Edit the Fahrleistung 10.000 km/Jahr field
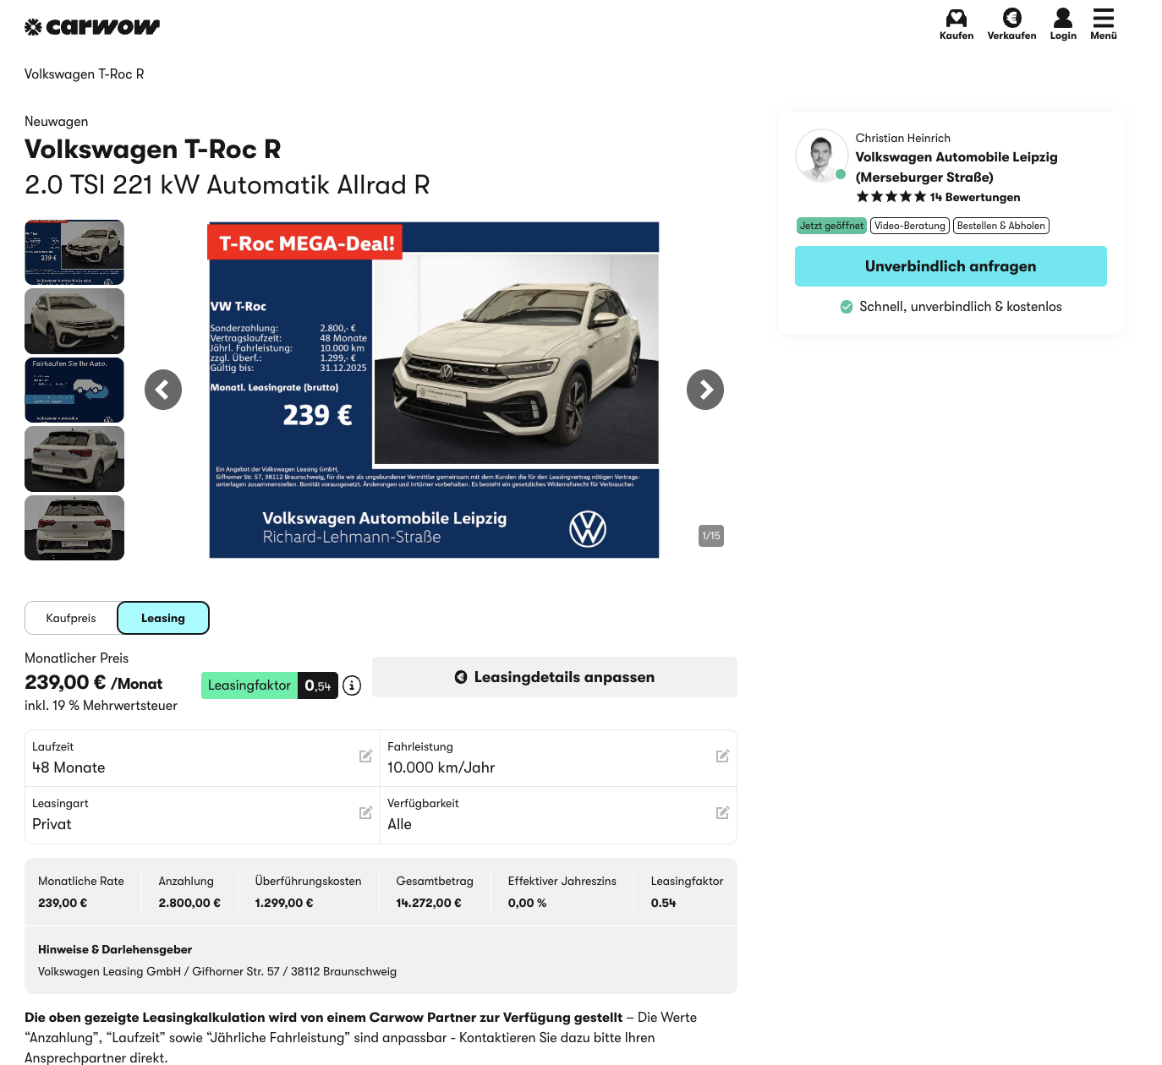The image size is (1162, 1065). point(722,756)
